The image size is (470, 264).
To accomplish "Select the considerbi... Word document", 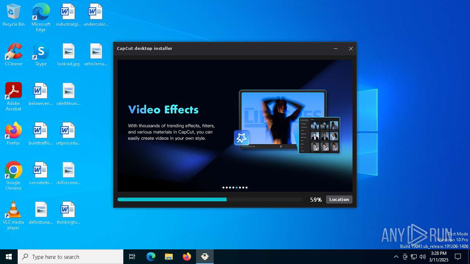I will point(41,174).
